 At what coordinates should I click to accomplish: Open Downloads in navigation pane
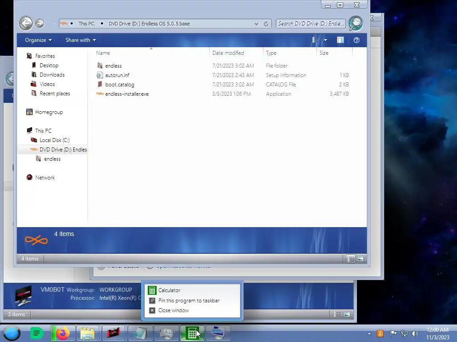tap(52, 75)
